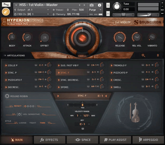Enable the TREMOLO F articulation triangle
Screen dimensions: 165x145
[x=111, y=65]
